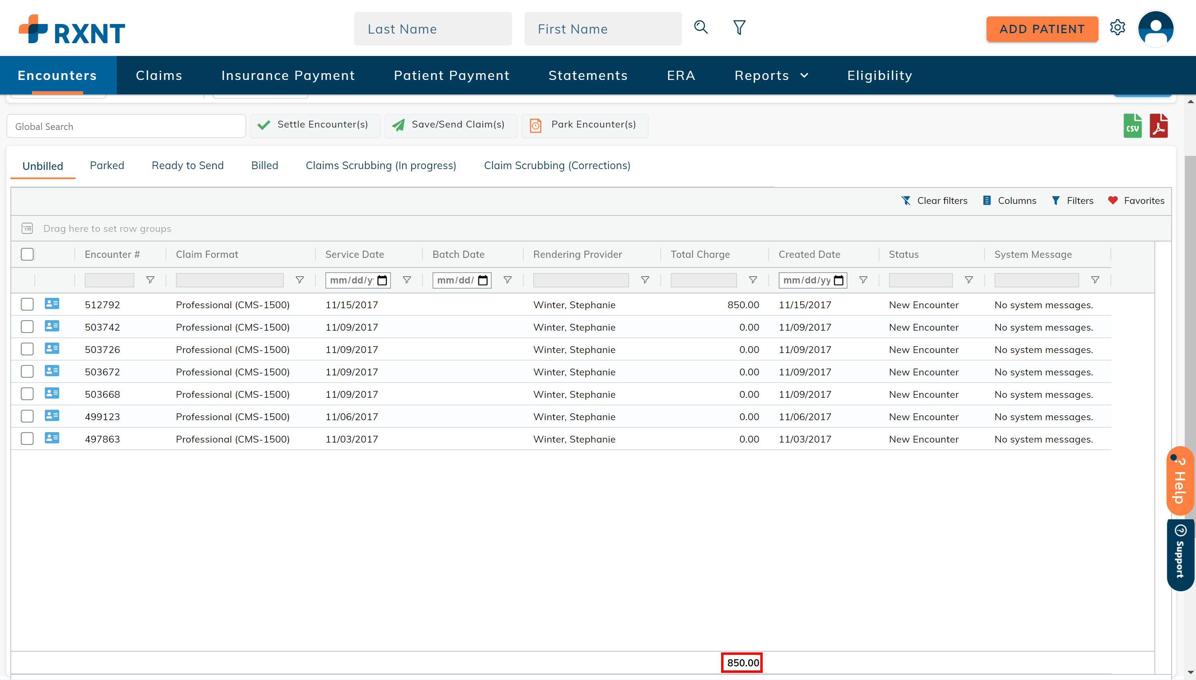The height and width of the screenshot is (680, 1196).
Task: Open the orange Help widget
Action: pos(1180,481)
